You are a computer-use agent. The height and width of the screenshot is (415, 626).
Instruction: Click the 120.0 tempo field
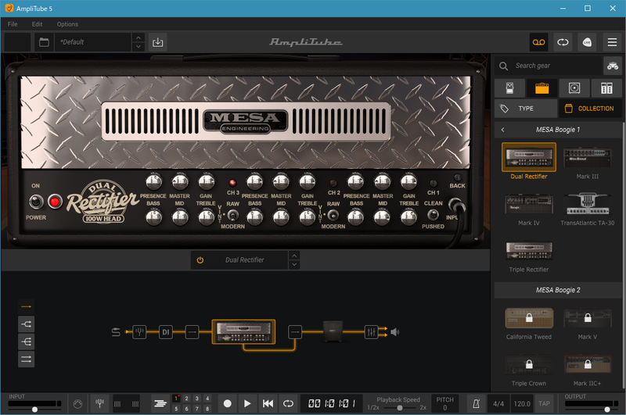[x=522, y=404]
